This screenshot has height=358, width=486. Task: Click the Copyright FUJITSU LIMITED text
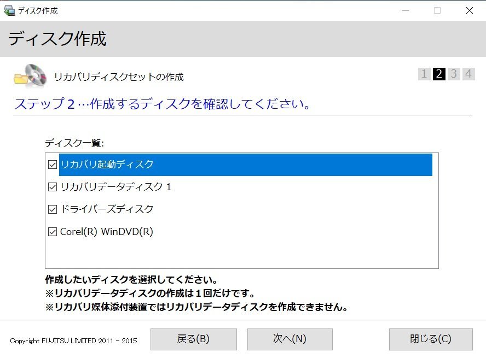pos(73,341)
